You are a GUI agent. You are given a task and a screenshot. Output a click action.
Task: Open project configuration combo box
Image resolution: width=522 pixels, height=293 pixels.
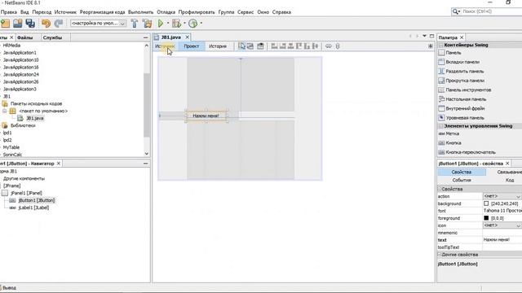98,24
